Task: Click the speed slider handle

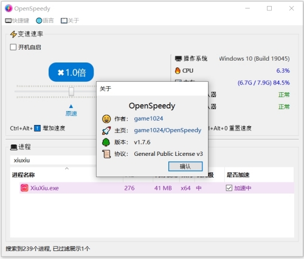Action: coord(71,92)
